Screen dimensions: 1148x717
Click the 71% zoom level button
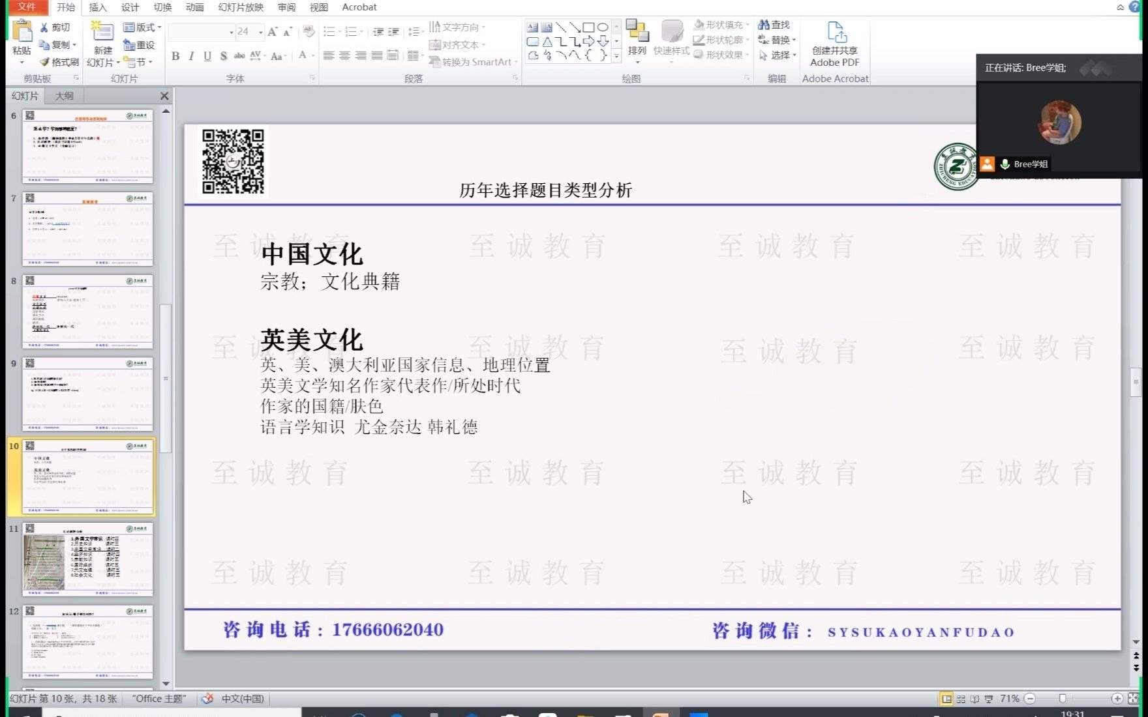coord(1009,699)
